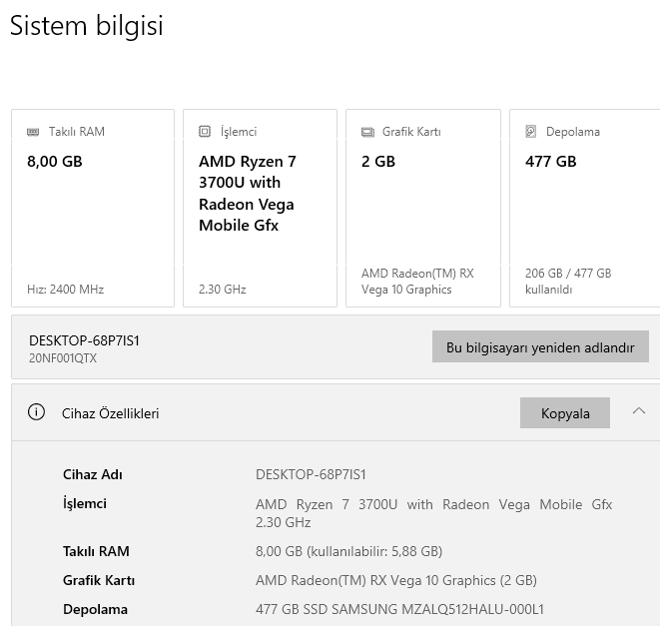660x626 pixels.
Task: Click the 477 GB value in storage tile
Action: click(551, 162)
